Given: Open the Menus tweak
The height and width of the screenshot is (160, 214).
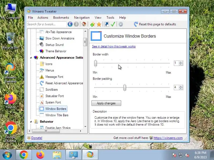Looking at the screenshot, I should [x=50, y=70].
